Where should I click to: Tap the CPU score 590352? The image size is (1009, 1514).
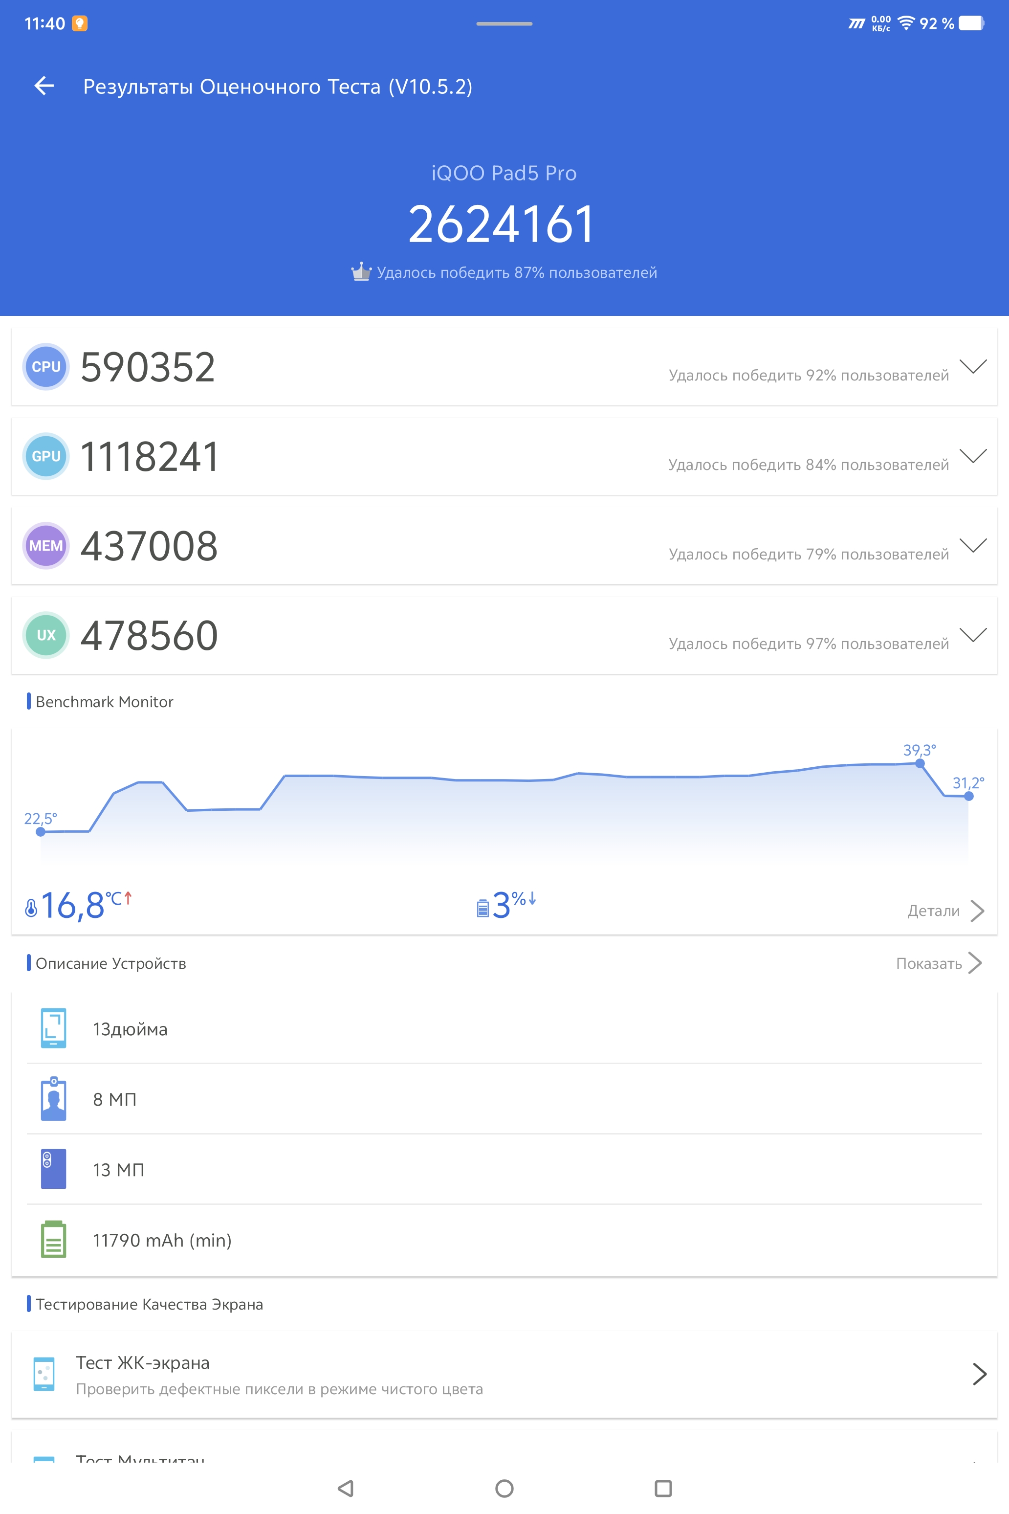tap(147, 367)
